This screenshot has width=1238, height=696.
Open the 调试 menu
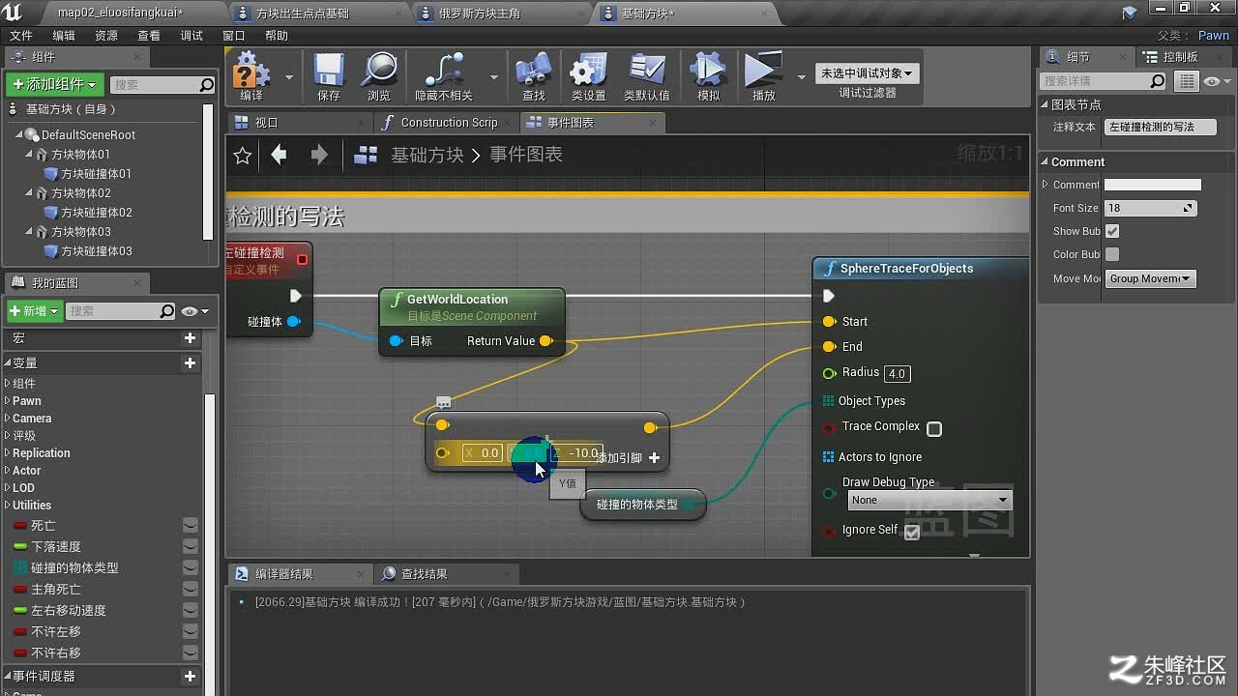coord(192,36)
